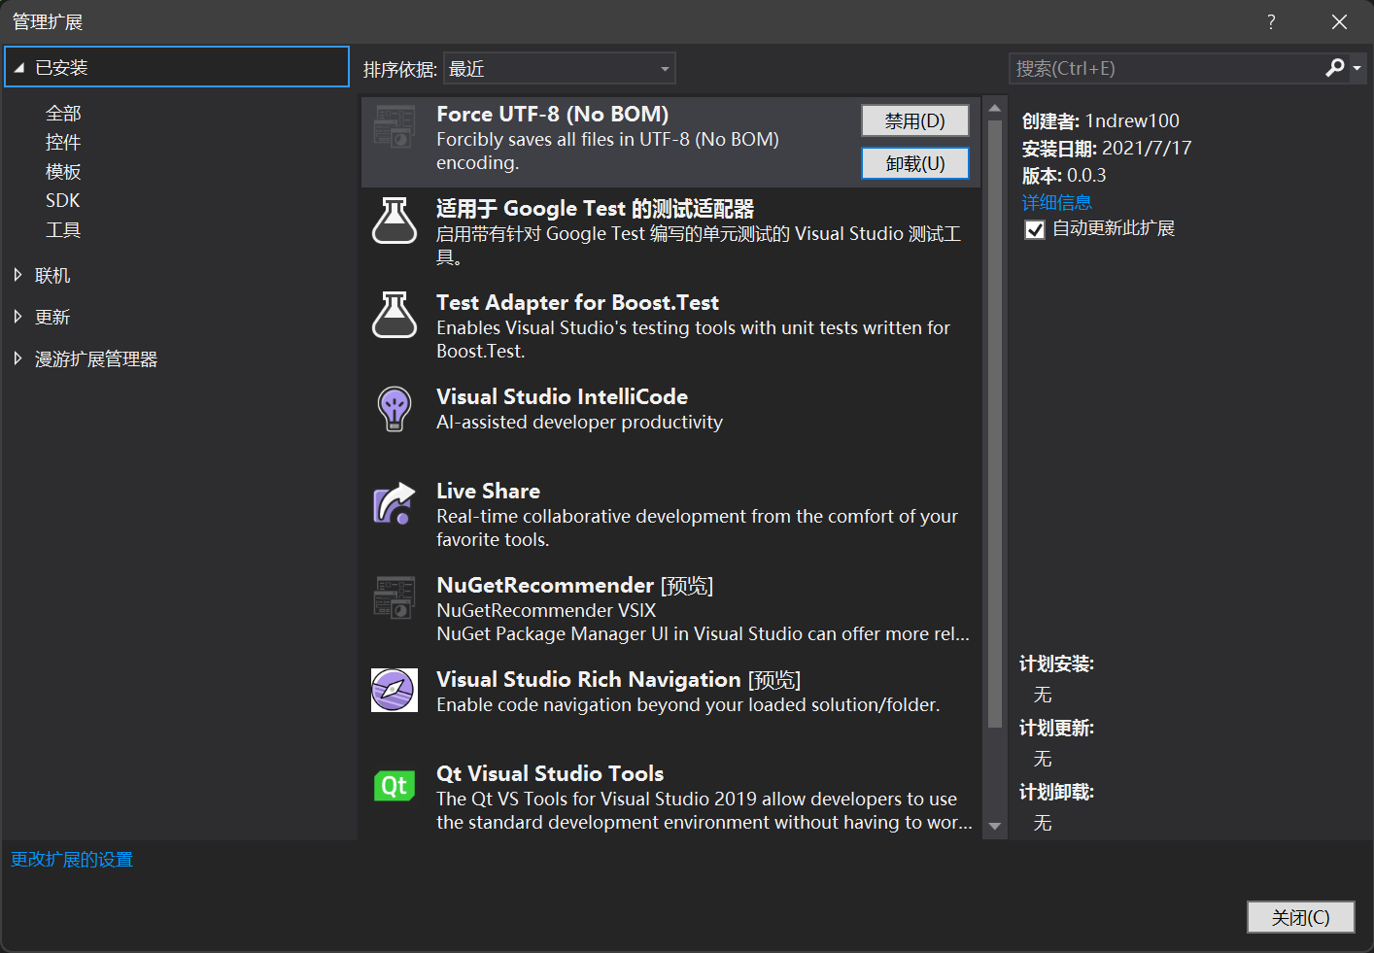Click the Google Test adapter flask icon
Screen dimensions: 1374x953
(394, 221)
